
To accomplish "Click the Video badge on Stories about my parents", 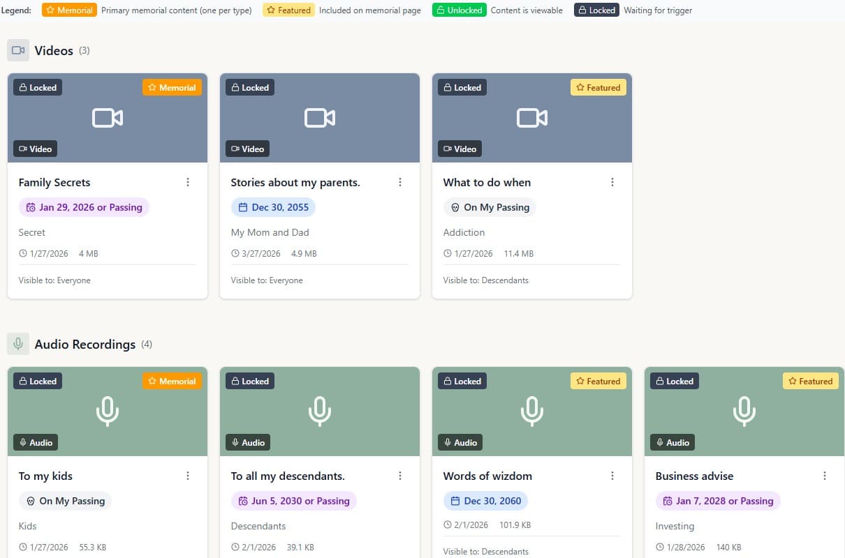I will coord(247,149).
